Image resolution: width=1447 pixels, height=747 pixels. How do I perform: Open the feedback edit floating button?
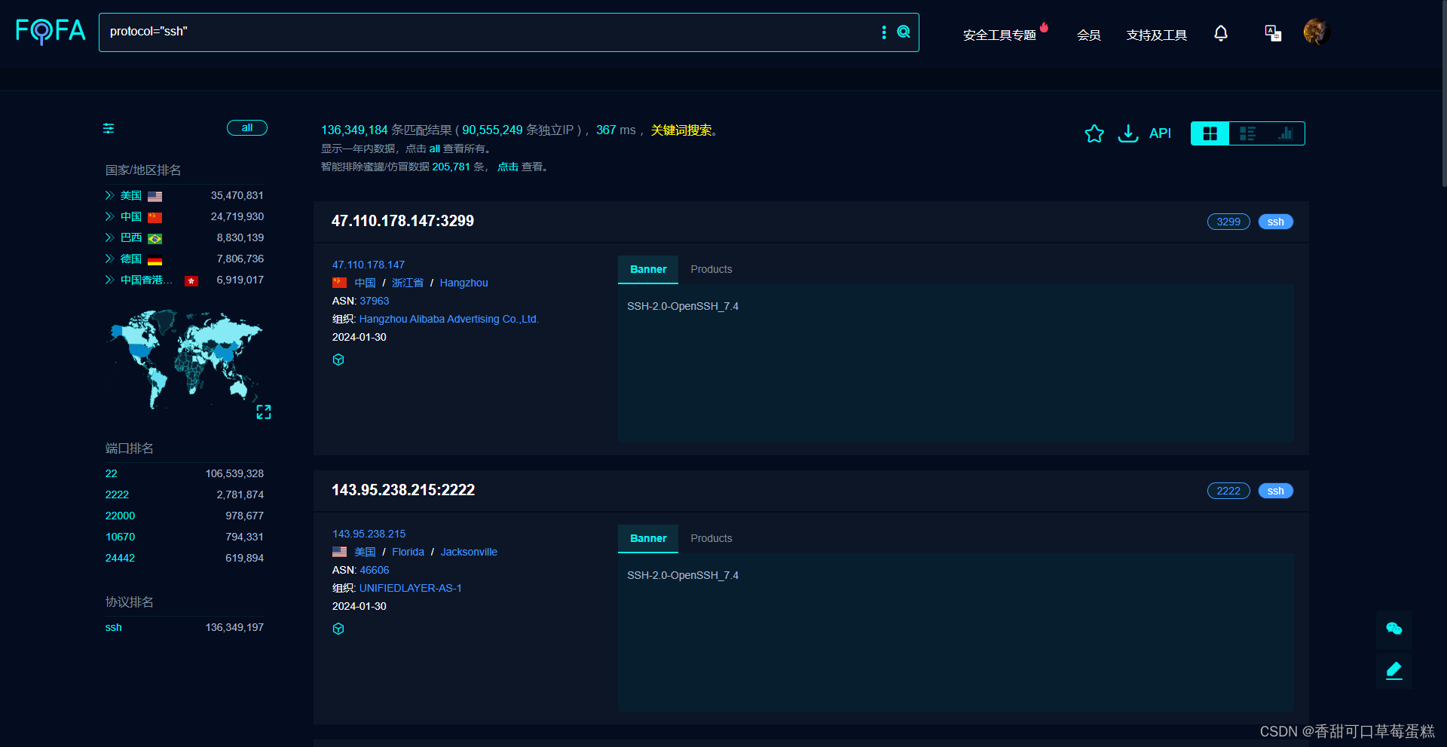[x=1394, y=670]
